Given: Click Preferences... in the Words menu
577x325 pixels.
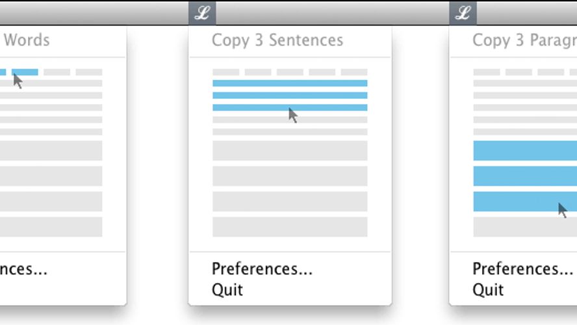Looking at the screenshot, I should (x=23, y=269).
